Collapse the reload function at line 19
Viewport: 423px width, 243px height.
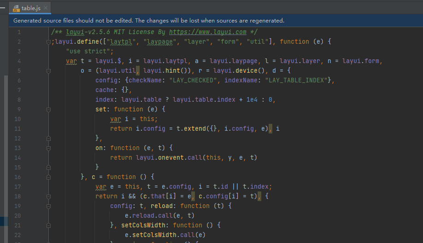click(x=48, y=206)
